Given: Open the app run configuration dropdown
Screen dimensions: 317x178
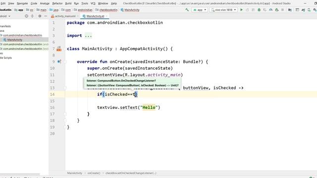Looking at the screenshot, I should 200,10.
